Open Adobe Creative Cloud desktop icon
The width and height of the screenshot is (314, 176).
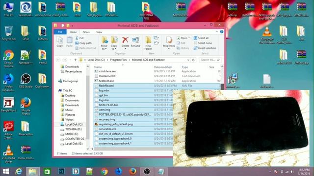click(9, 130)
